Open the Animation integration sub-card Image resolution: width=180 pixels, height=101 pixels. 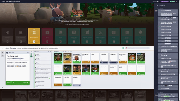(42, 67)
